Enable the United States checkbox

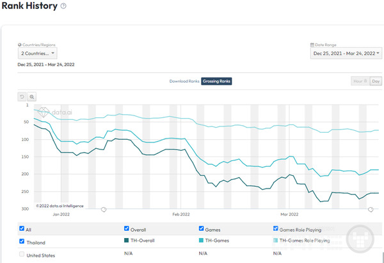[22, 255]
